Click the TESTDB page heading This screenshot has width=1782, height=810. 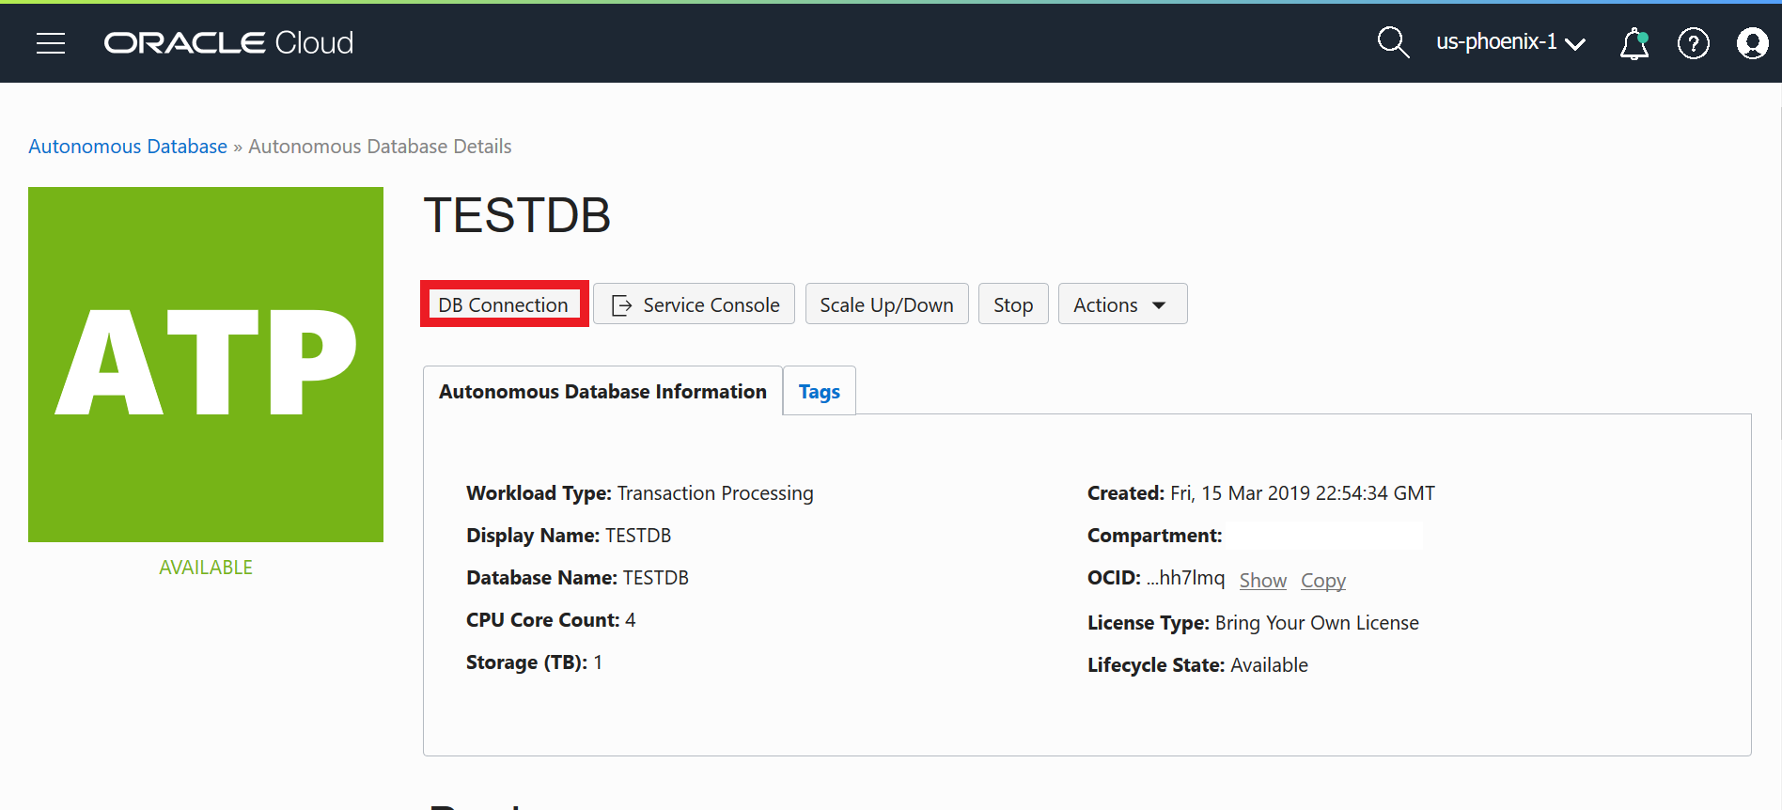click(x=517, y=215)
